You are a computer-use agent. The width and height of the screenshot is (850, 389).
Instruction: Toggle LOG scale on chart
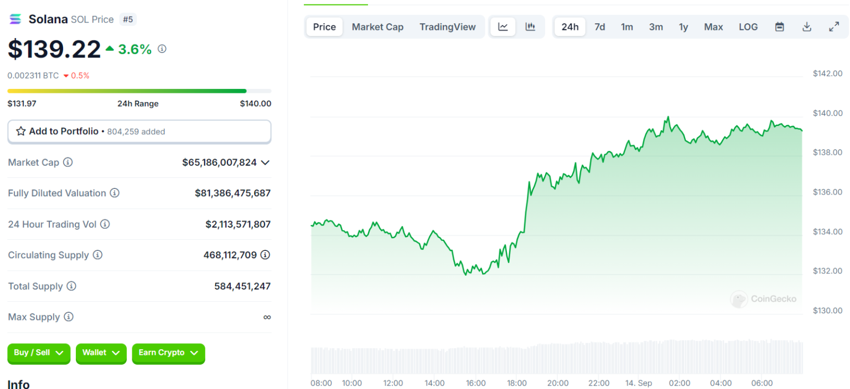[748, 27]
